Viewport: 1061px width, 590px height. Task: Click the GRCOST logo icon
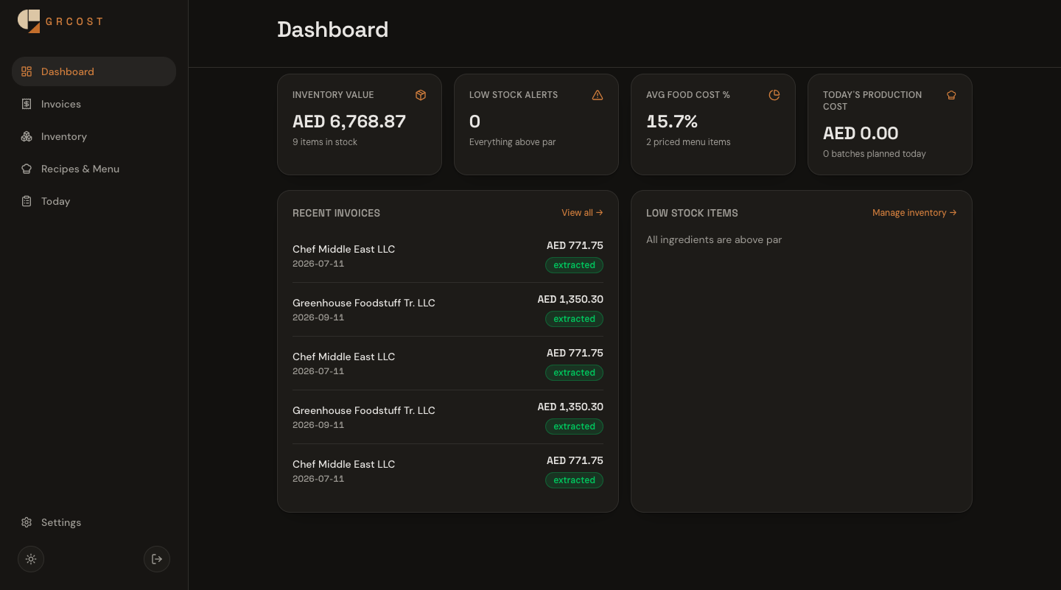coord(29,21)
